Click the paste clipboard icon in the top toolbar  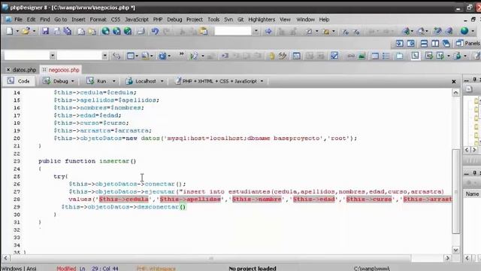204,31
